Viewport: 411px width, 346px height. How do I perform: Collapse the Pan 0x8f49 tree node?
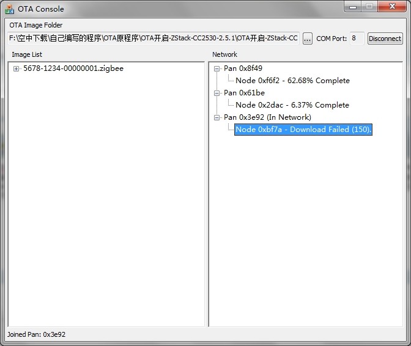click(x=217, y=69)
